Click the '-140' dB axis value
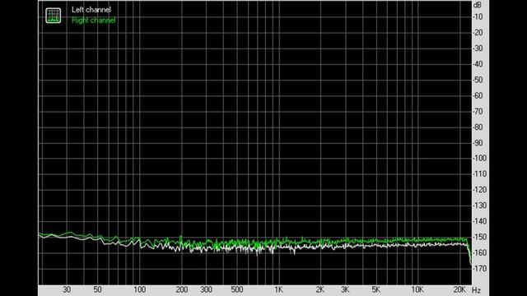 point(479,221)
